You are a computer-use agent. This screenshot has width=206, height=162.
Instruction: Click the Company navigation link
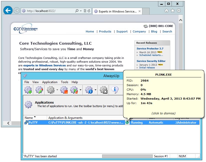(x=139, y=31)
